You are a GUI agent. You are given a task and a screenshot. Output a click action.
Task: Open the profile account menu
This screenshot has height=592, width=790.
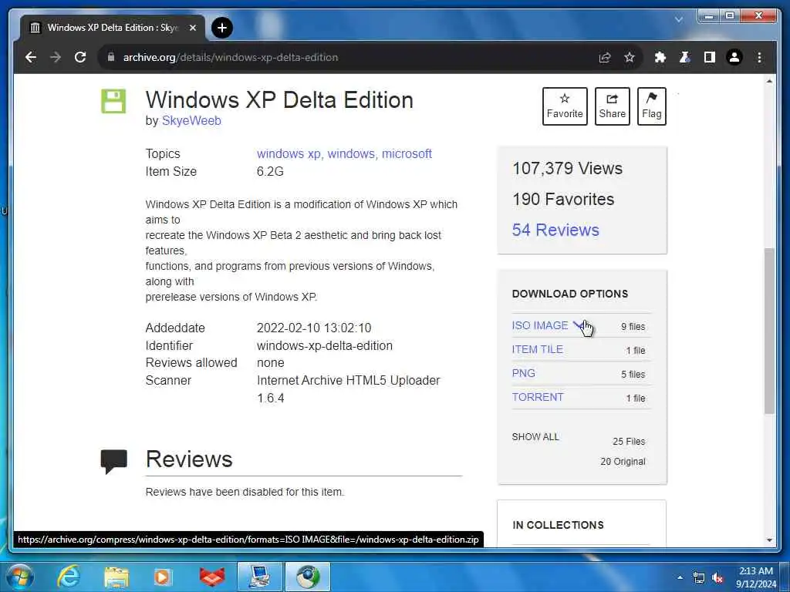point(734,57)
